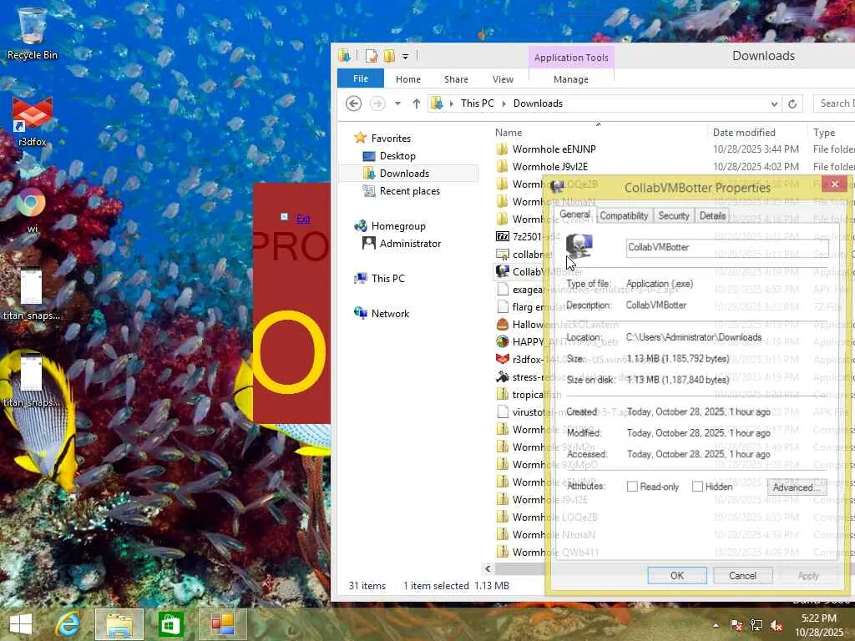Viewport: 855px width, 641px height.
Task: Launch Internet Explorer from taskbar
Action: pos(68,624)
